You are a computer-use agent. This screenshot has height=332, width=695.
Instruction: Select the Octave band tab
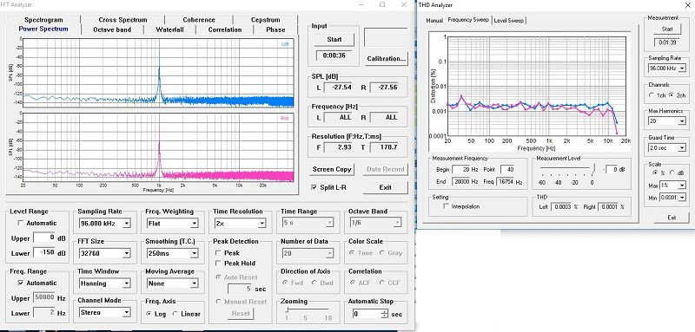click(x=112, y=29)
